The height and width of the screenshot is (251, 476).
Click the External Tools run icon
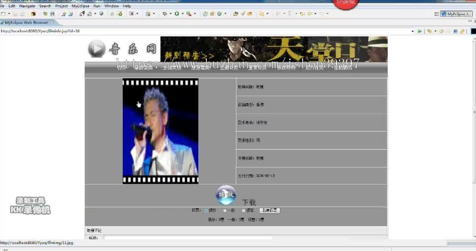tap(189, 14)
